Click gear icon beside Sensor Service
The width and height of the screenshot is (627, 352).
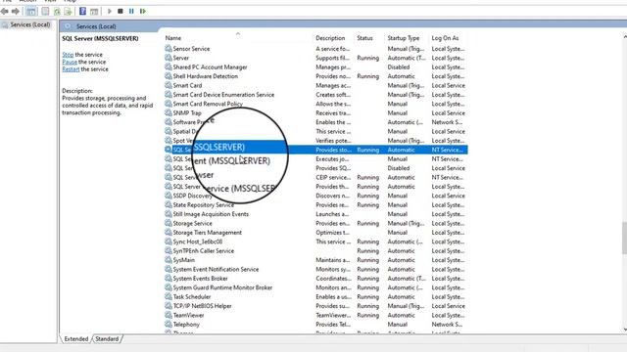tap(169, 49)
